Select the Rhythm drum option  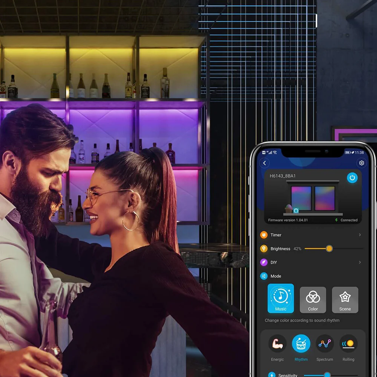pos(301,343)
